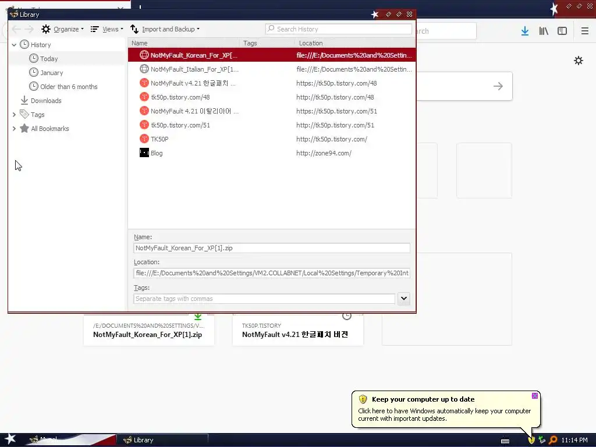Click the Library back arrow
The height and width of the screenshot is (447, 596).
[x=16, y=29]
